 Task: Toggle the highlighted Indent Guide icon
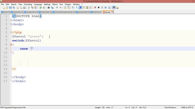click(x=80, y=8)
